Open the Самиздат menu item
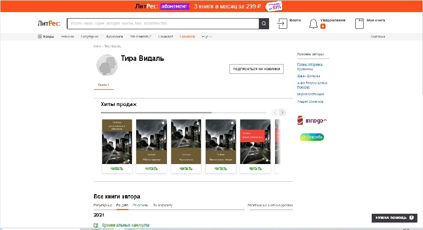423x230 pixels. tap(166, 37)
